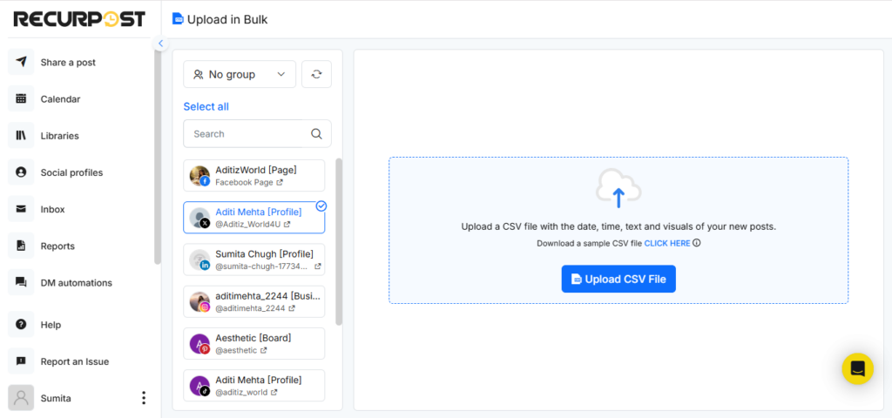
Task: Click the dashed CSV drop zone text
Action: click(618, 226)
